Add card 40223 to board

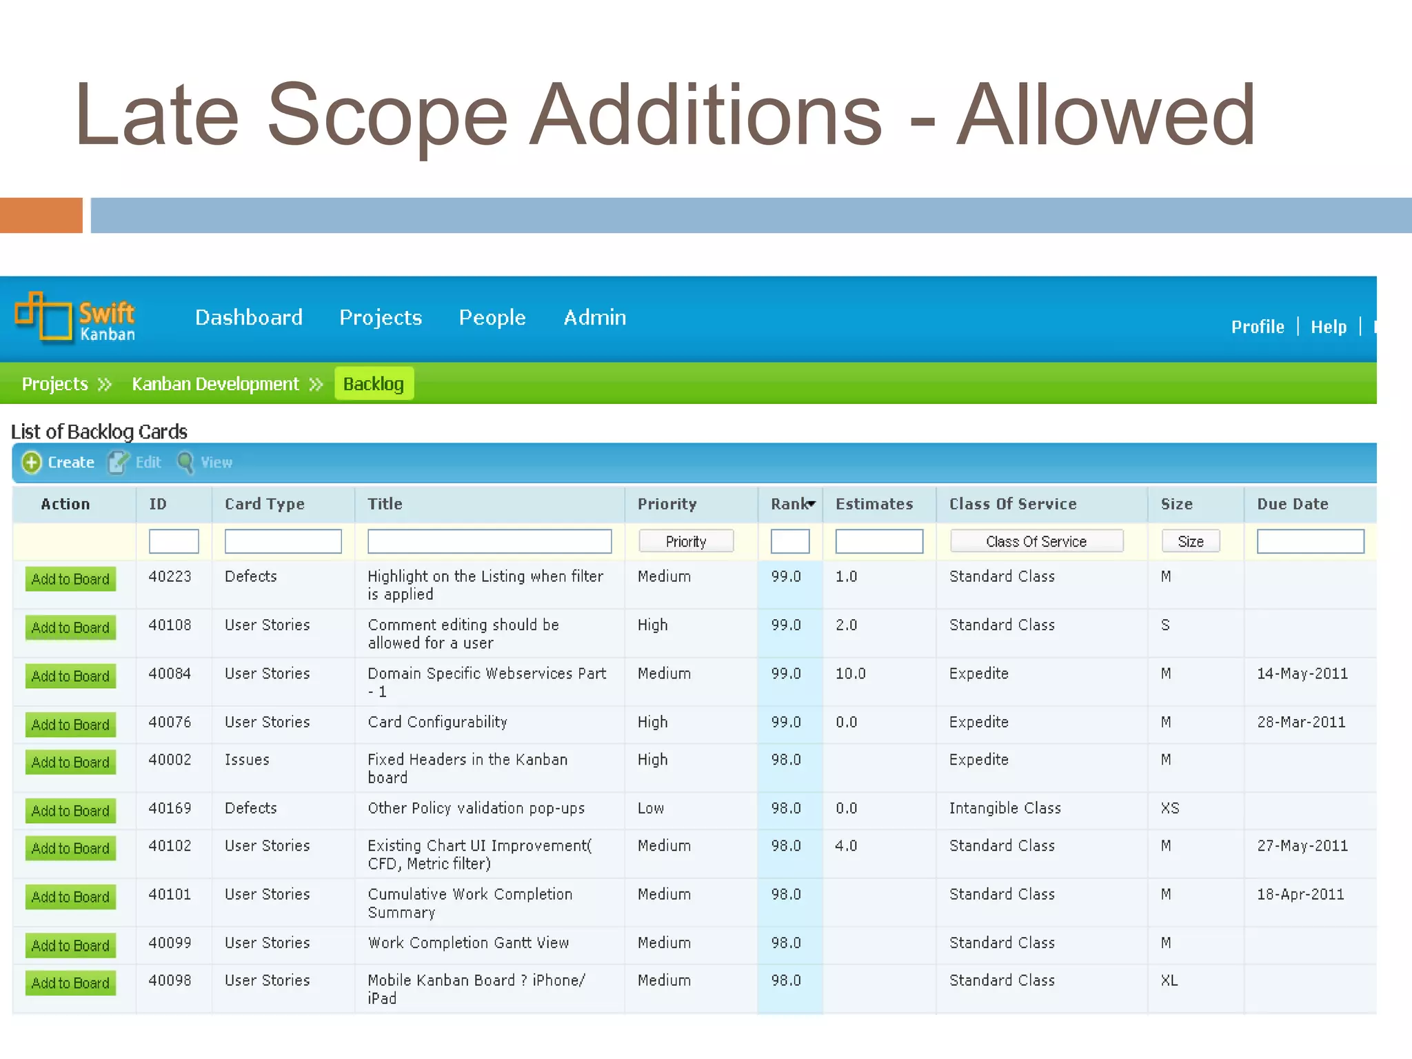[x=70, y=579]
